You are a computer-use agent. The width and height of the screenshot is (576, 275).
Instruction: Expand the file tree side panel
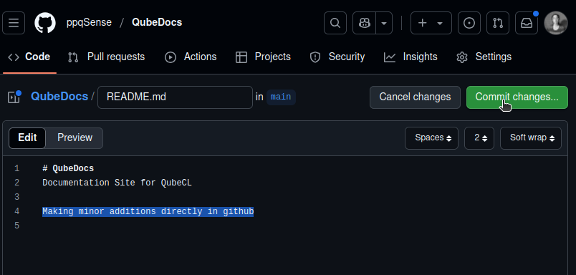click(14, 97)
